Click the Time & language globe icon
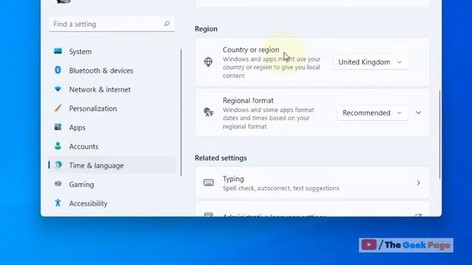The image size is (472, 265). pos(58,165)
